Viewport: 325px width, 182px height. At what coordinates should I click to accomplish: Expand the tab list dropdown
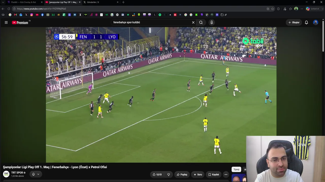point(3,2)
